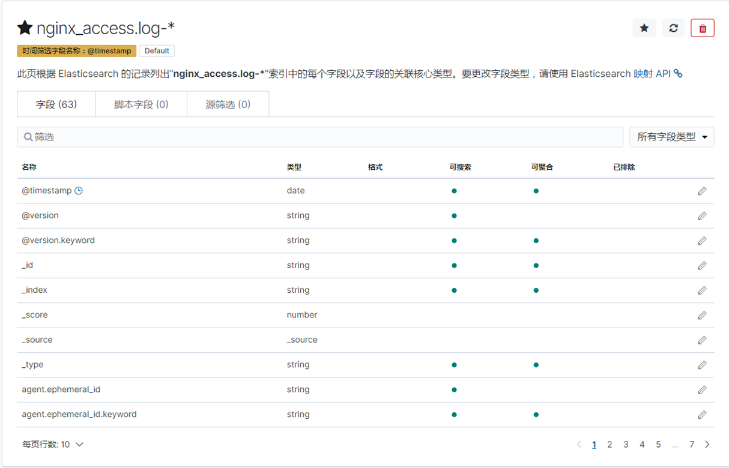Switch to 脚本字段 (0) tab

141,104
